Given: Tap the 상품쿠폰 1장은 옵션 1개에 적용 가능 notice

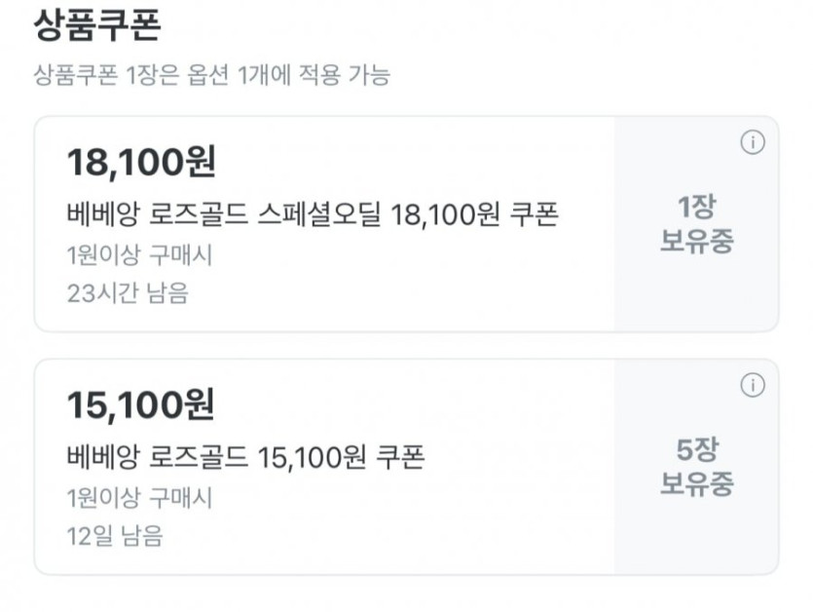Looking at the screenshot, I should point(211,76).
